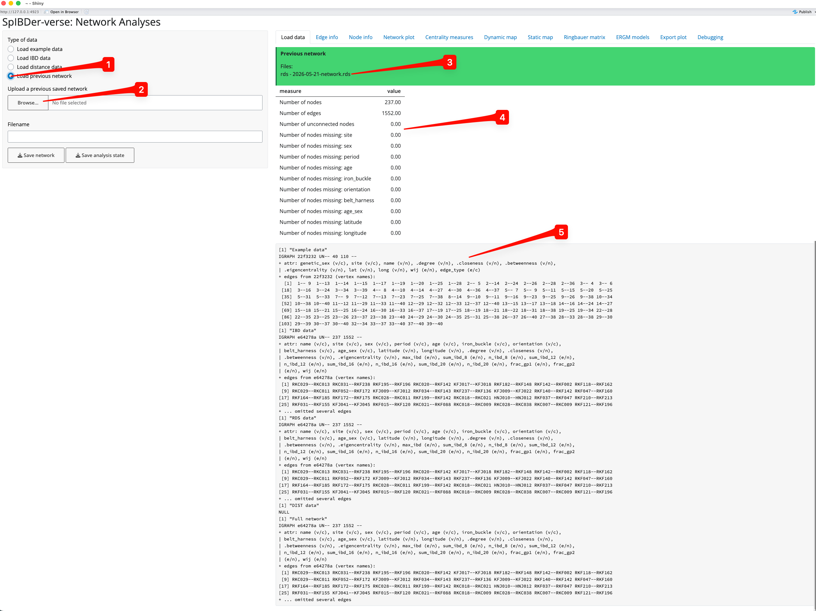Select Load distance data radio button
The image size is (816, 611).
point(11,67)
